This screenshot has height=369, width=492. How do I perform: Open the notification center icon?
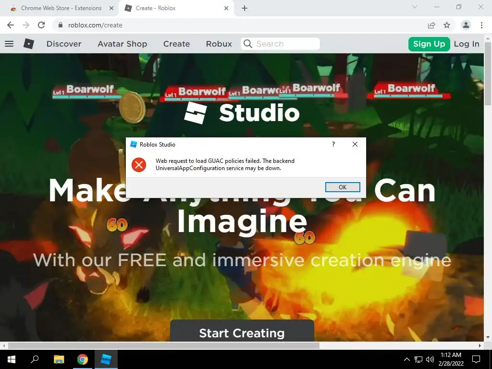pyautogui.click(x=476, y=359)
